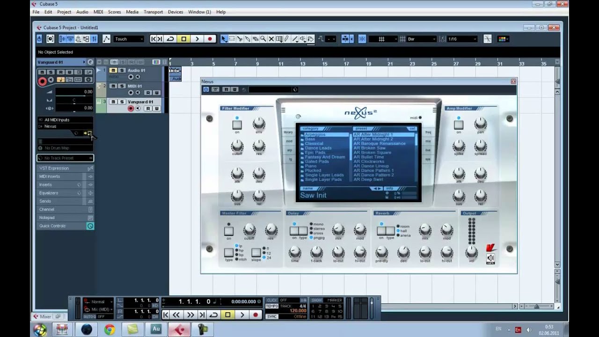599x337 pixels.
Task: Click the library button in Nexus
Action: (x=288, y=132)
